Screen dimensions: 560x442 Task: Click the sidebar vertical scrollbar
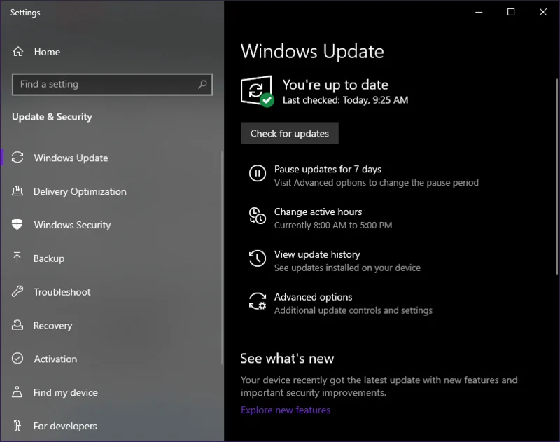222,258
